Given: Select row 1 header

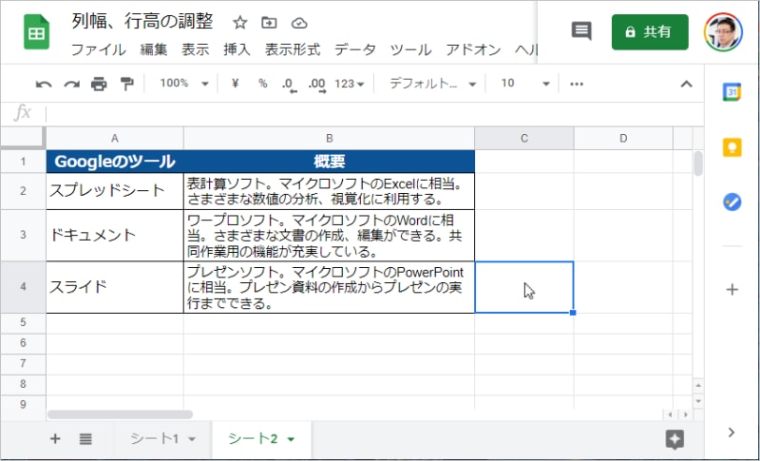Looking at the screenshot, I should coord(23,162).
